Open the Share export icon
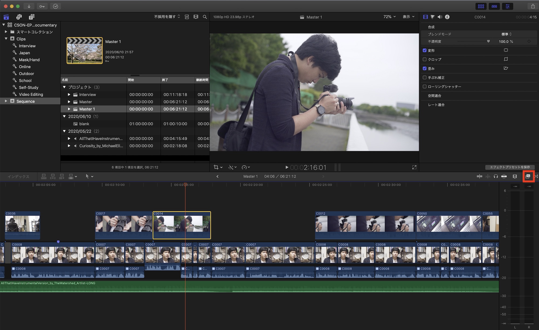The height and width of the screenshot is (330, 539). (x=533, y=6)
